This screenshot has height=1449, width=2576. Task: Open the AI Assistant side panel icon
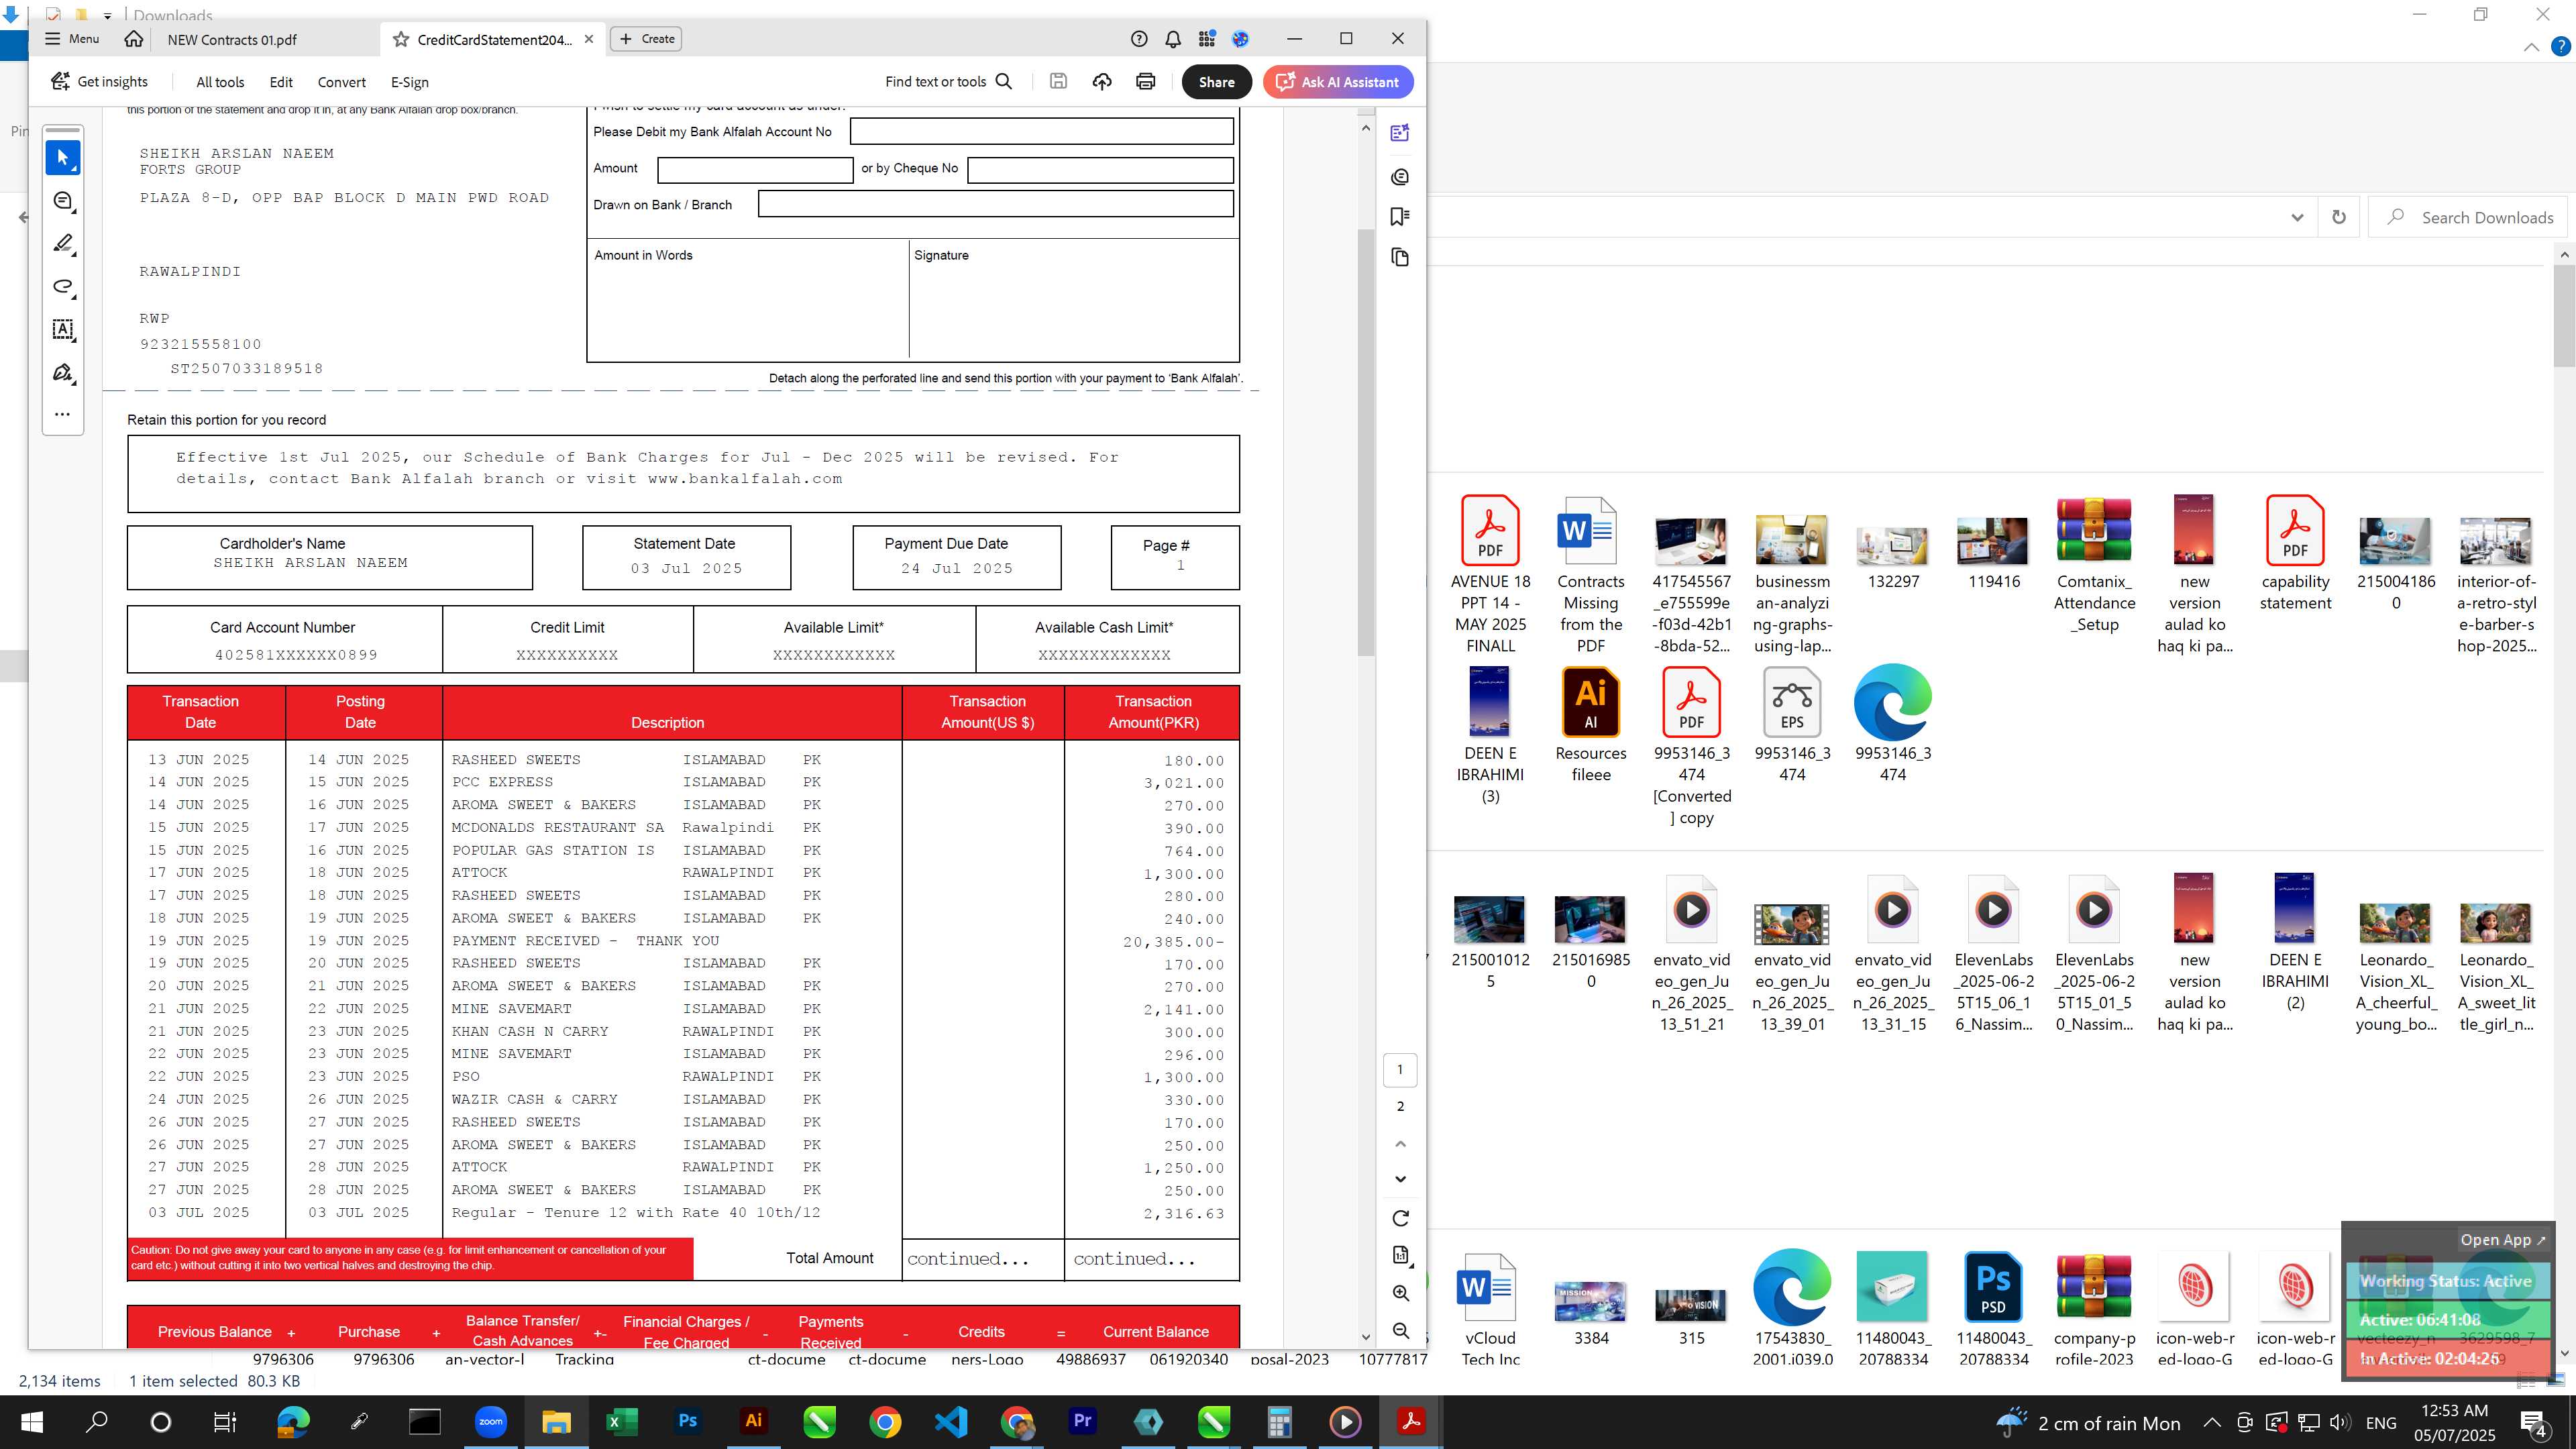(x=1400, y=133)
